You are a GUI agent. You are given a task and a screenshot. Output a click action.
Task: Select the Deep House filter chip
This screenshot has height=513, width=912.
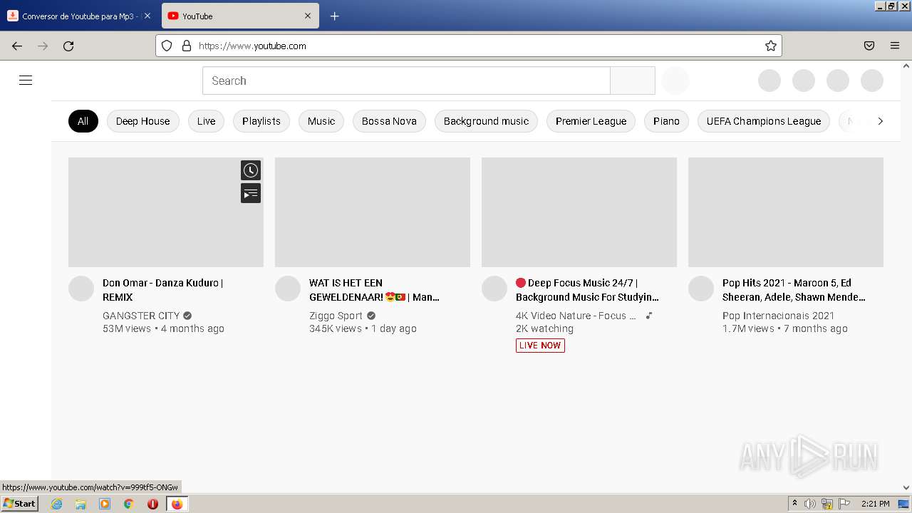tap(142, 121)
